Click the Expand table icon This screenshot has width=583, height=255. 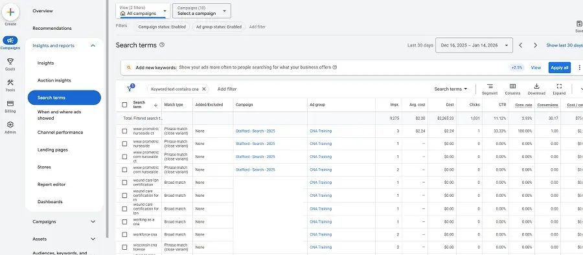pos(559,86)
